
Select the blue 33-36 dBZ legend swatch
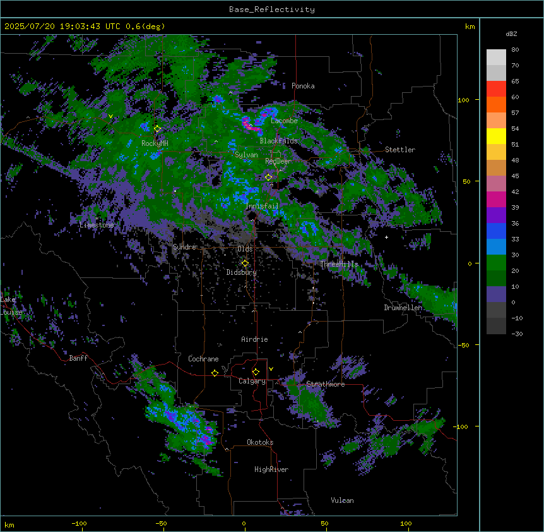click(496, 231)
